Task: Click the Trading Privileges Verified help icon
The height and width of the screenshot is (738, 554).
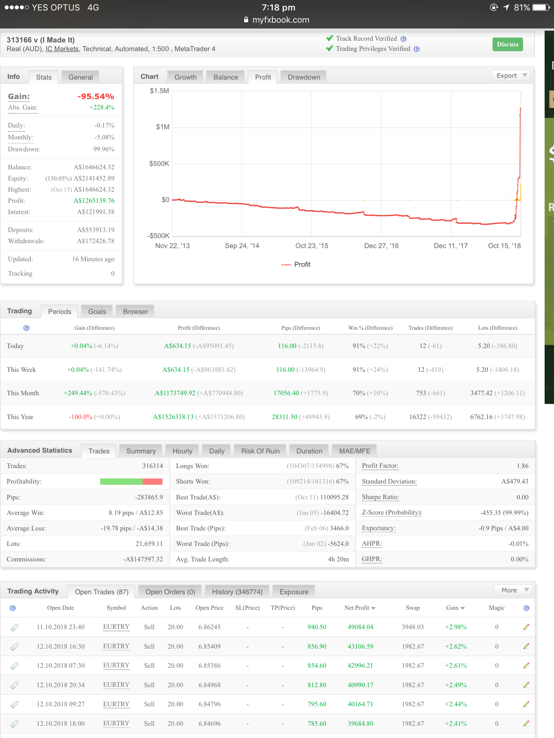Action: 417,49
